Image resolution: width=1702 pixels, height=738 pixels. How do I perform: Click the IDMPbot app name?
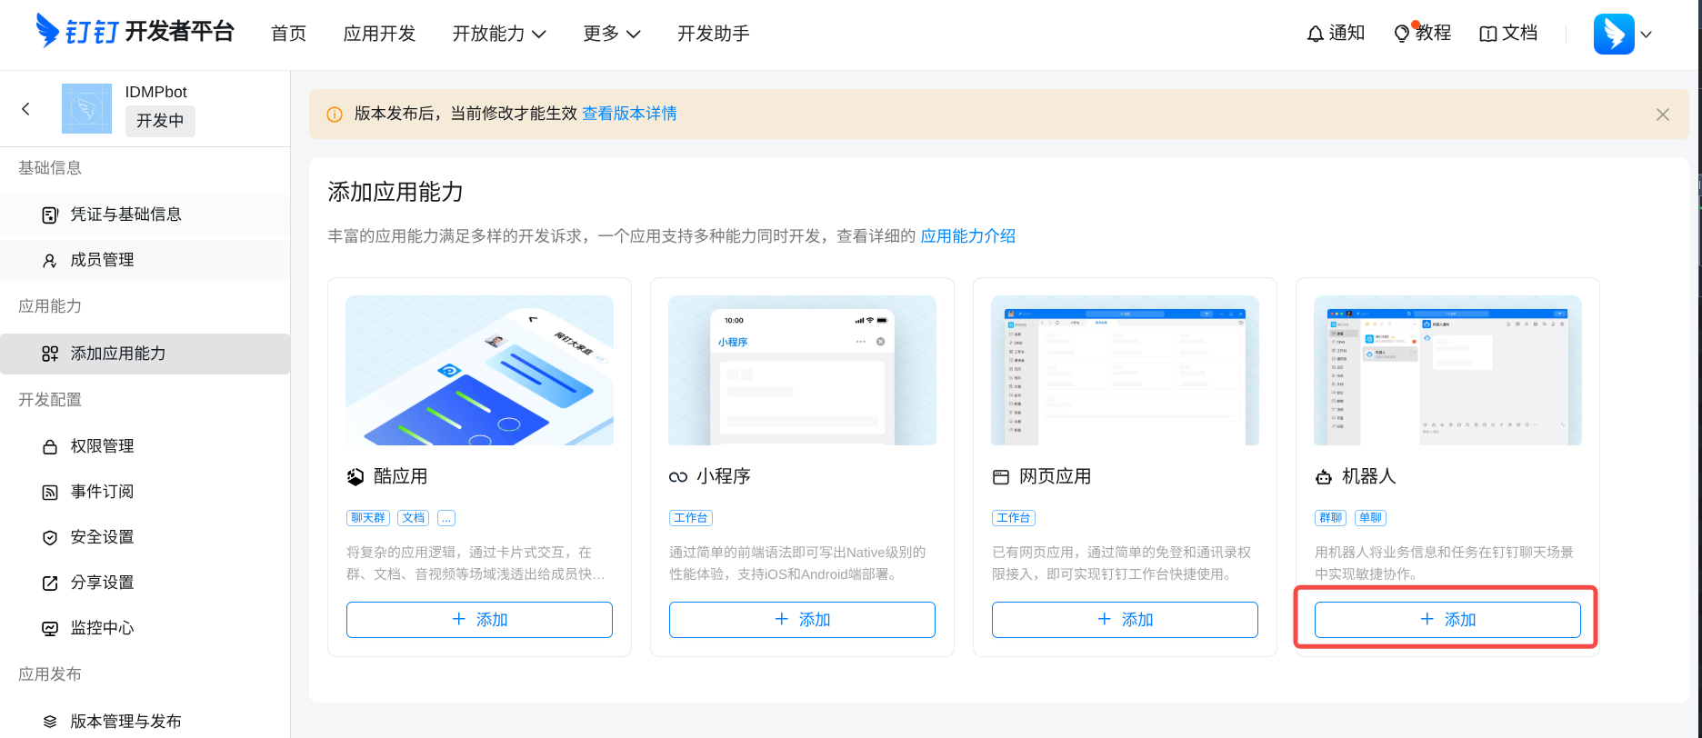(x=156, y=92)
